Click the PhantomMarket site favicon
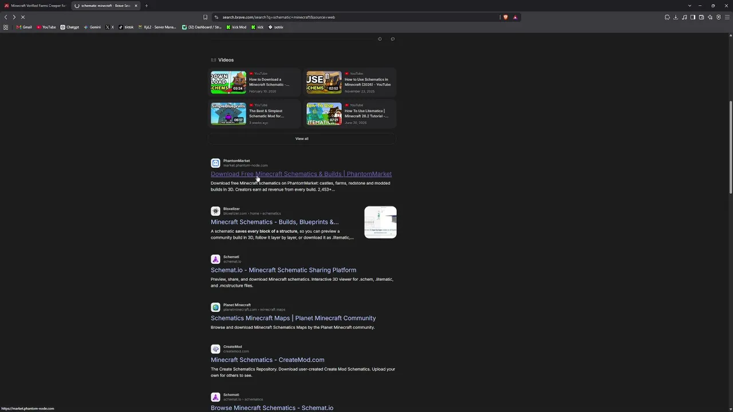Image resolution: width=733 pixels, height=412 pixels. tap(215, 163)
